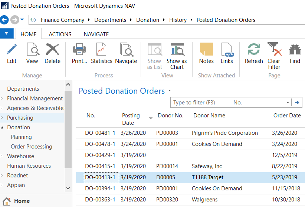This screenshot has width=305, height=207.
Task: Collapse the Donation tree node
Action: (2, 127)
